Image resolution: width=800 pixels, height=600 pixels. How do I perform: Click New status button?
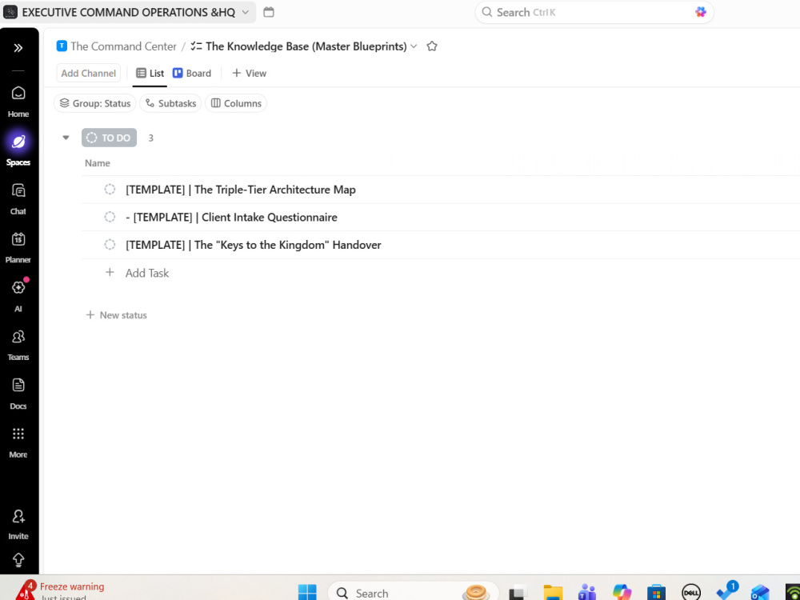click(117, 315)
